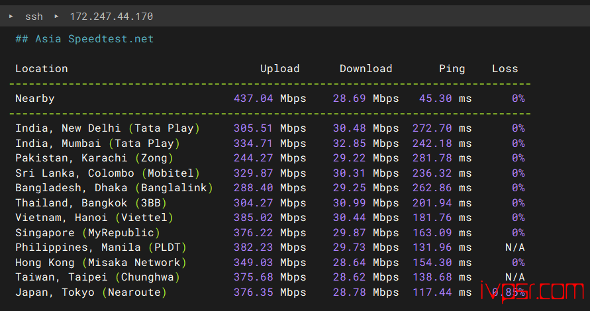Click the 272.70 ping value
The height and width of the screenshot is (311, 590).
pyautogui.click(x=432, y=128)
